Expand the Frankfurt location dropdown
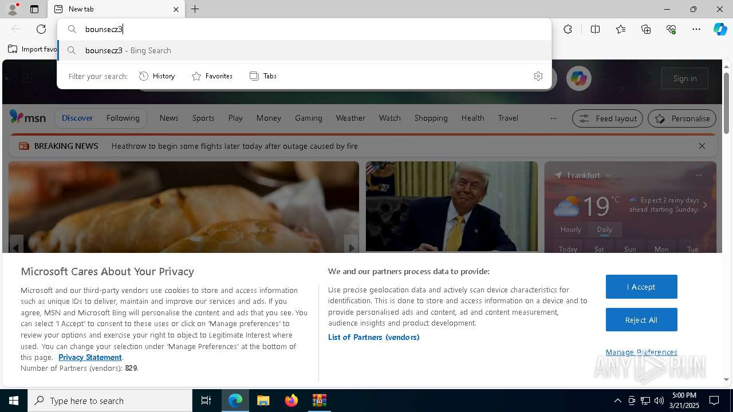This screenshot has height=412, width=733. (608, 175)
